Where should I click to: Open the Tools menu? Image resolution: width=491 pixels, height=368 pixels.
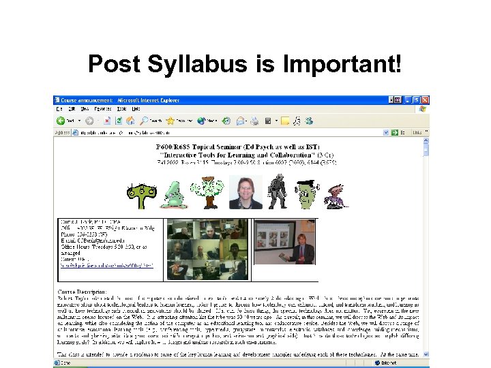[x=121, y=109]
